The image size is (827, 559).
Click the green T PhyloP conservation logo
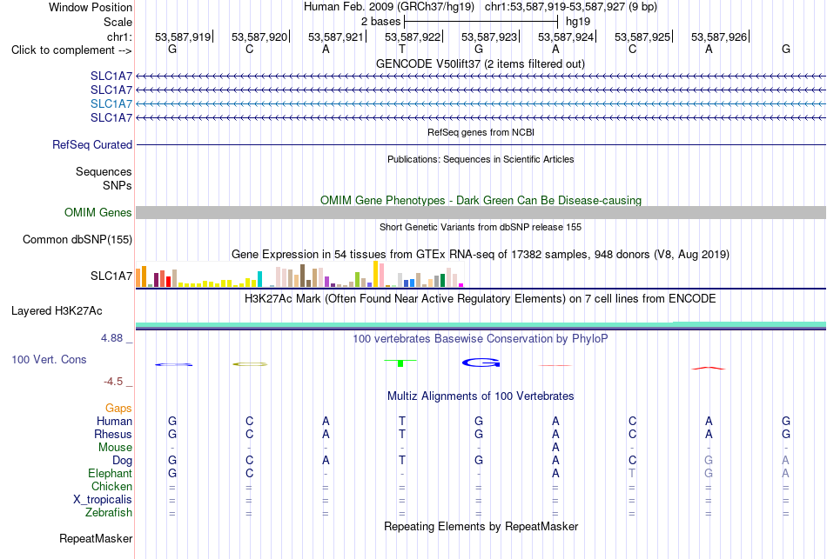[400, 363]
